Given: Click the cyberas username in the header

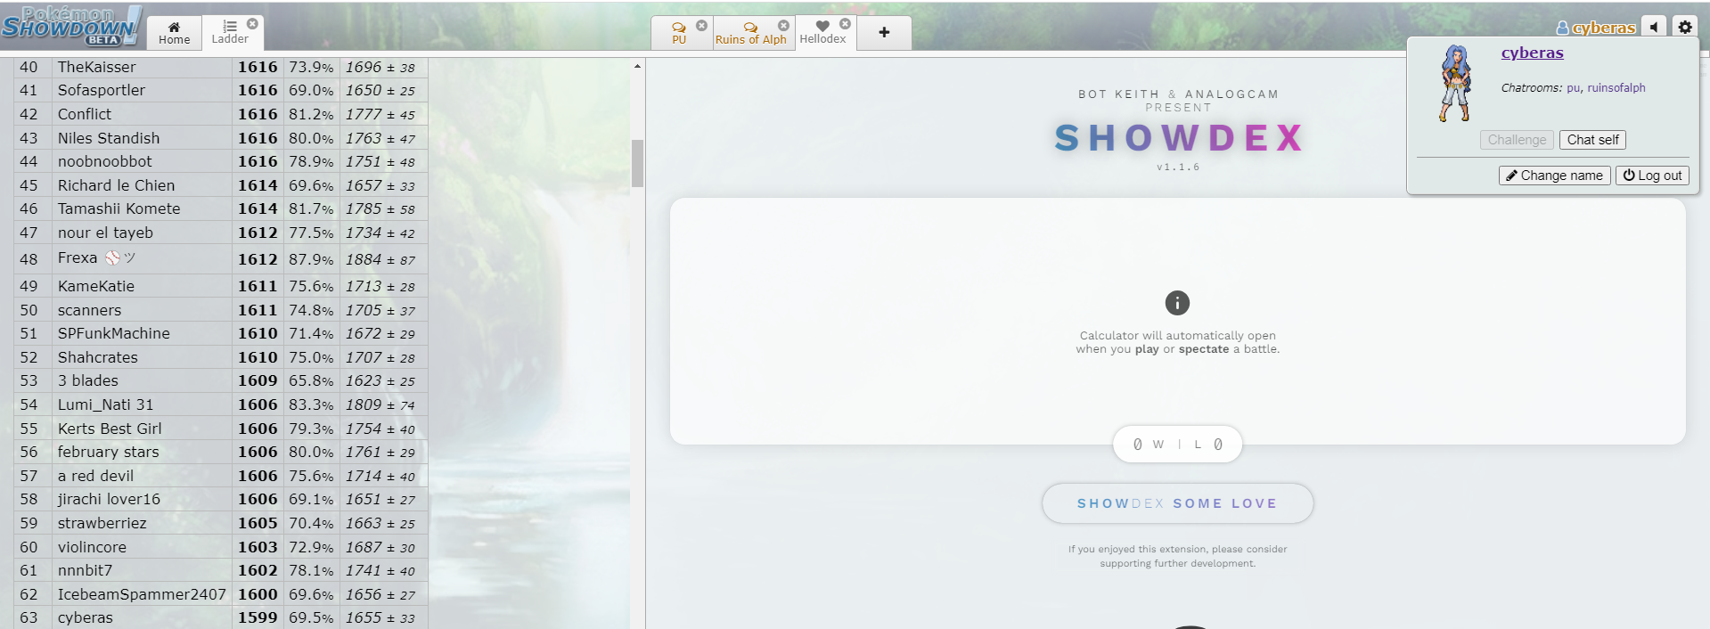Looking at the screenshot, I should (1602, 28).
